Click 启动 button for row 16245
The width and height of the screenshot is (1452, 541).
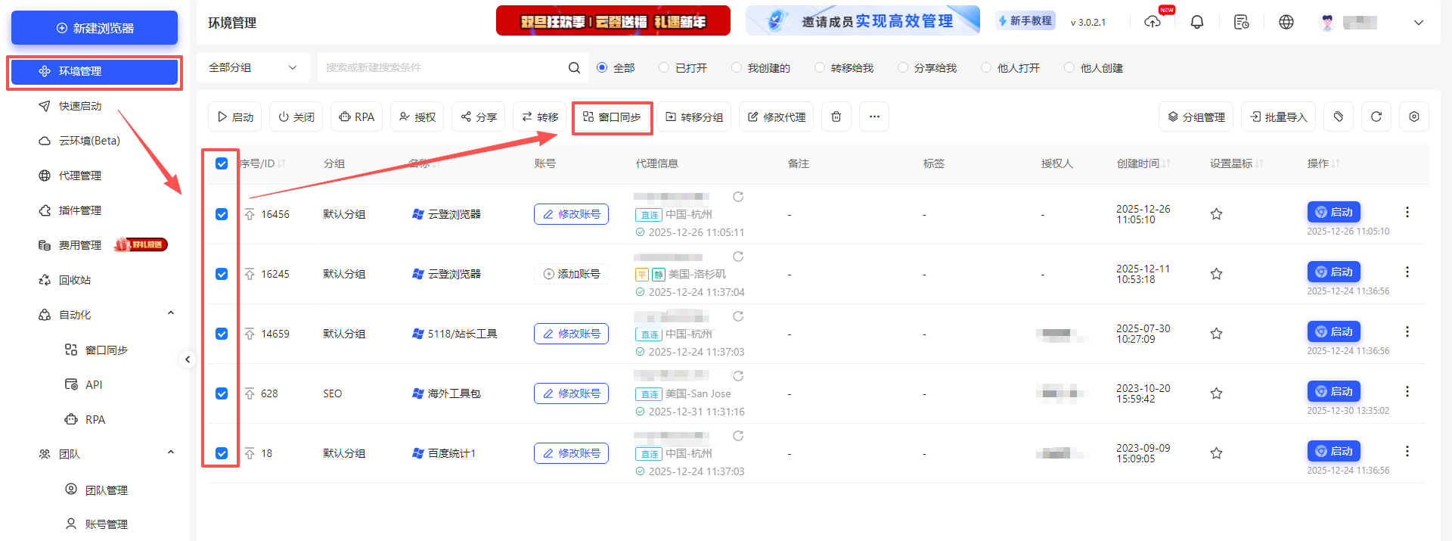[1333, 272]
